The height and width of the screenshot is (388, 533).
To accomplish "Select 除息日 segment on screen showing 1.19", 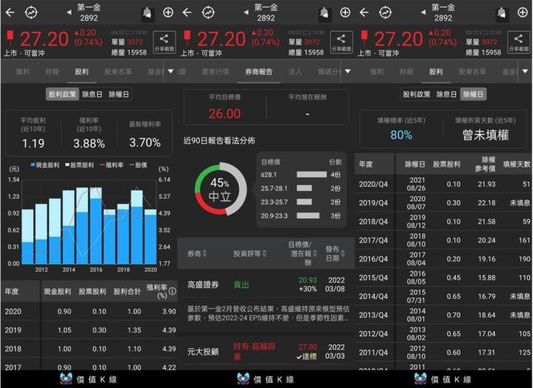I will click(x=92, y=94).
